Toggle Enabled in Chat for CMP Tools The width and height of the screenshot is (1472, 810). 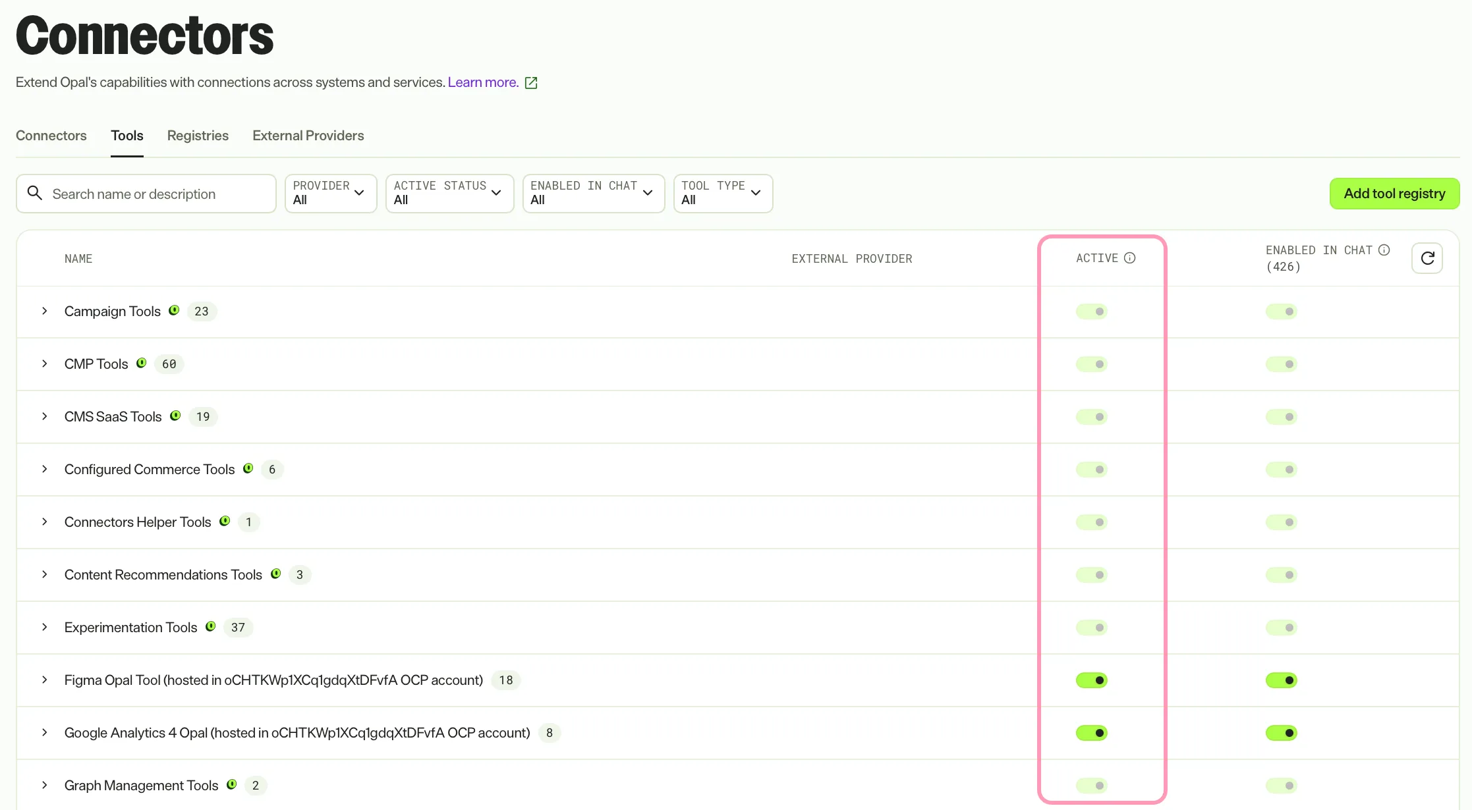click(x=1282, y=364)
